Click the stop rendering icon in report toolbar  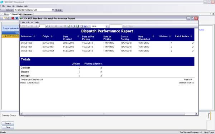(65, 26)
